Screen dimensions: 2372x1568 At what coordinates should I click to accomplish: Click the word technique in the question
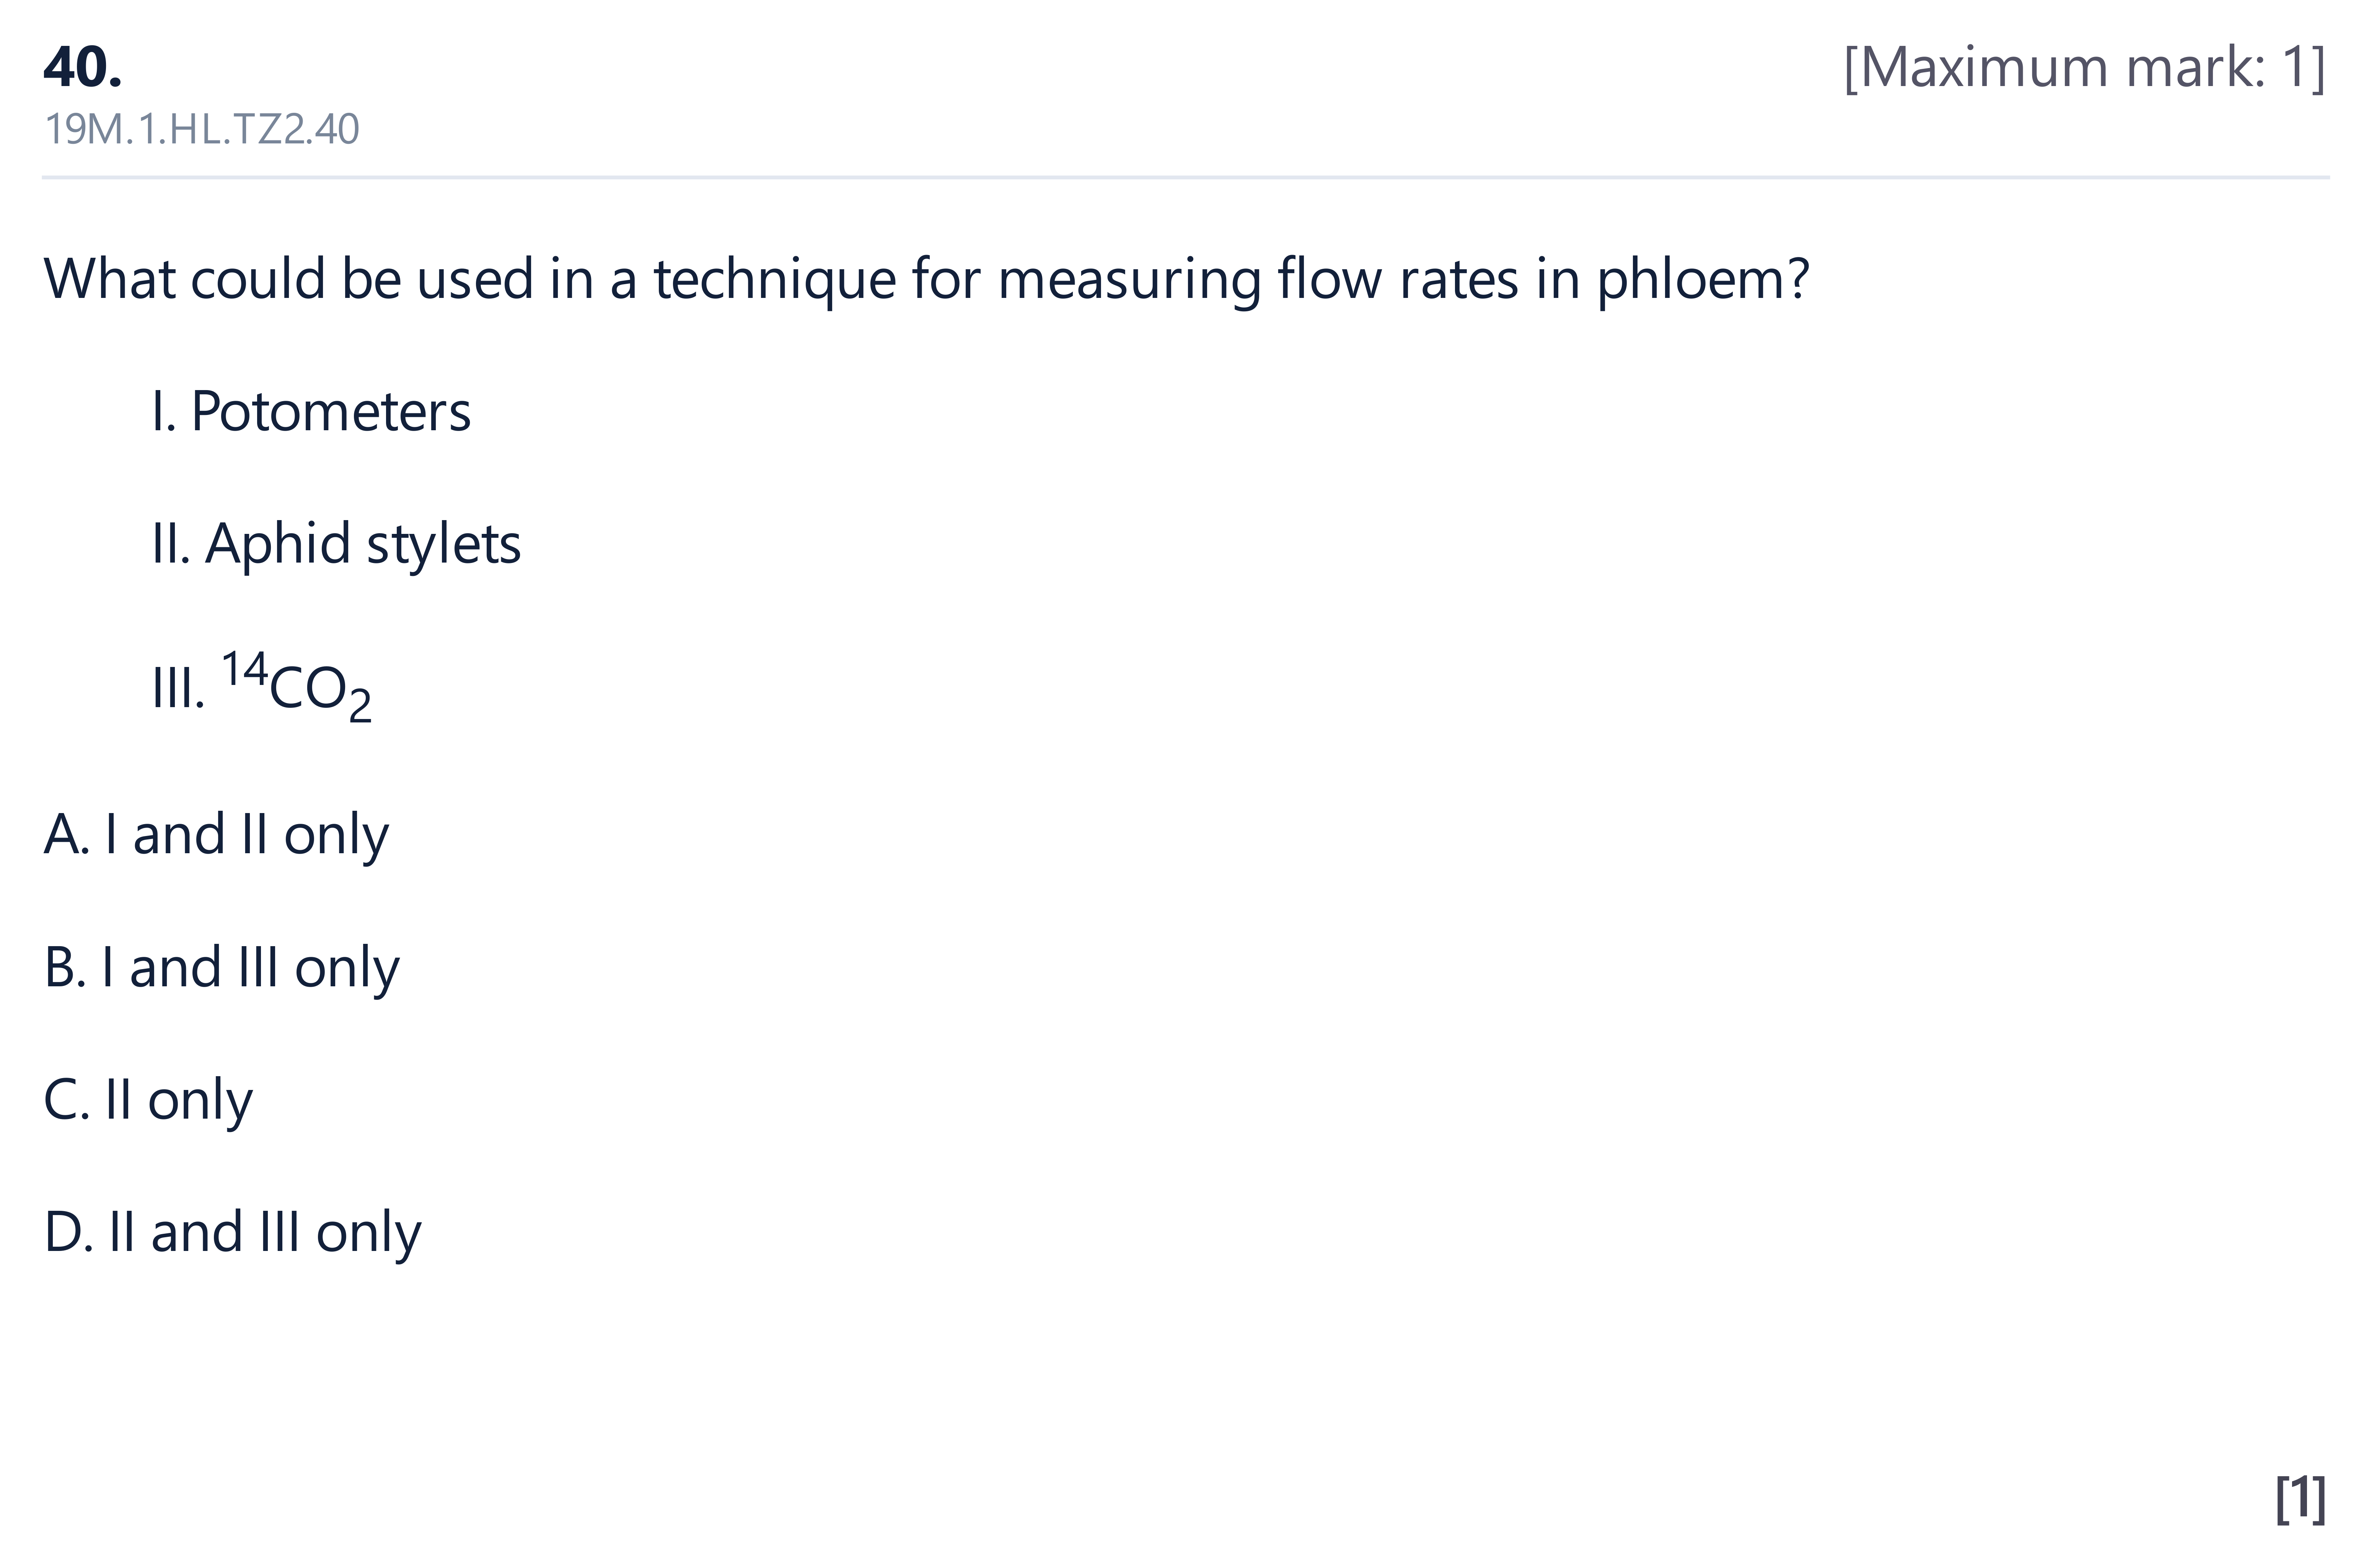point(775,280)
